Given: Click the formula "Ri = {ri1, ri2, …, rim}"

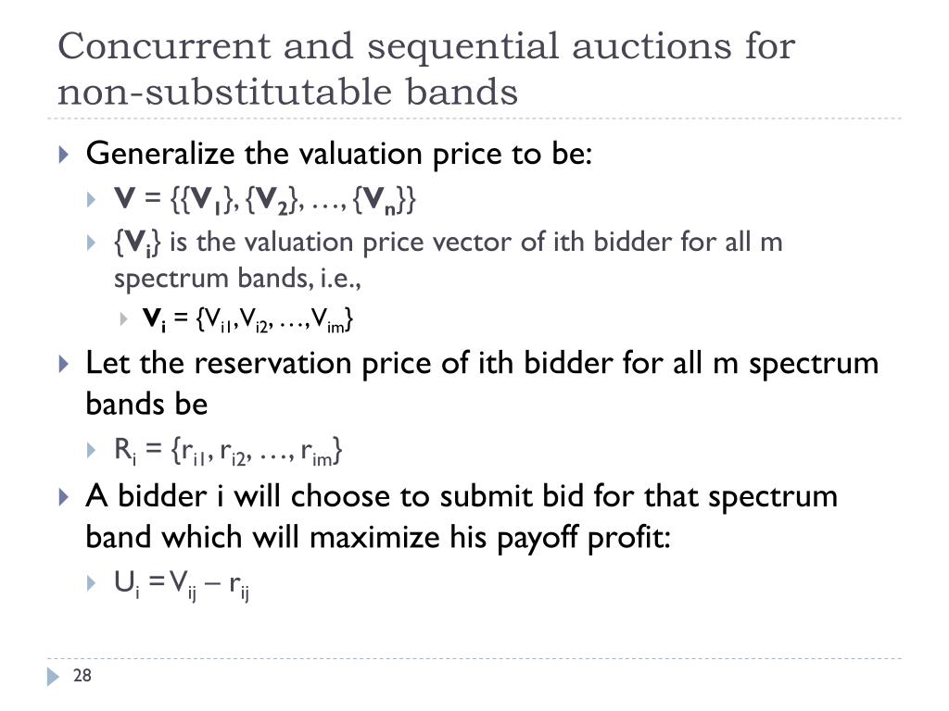Looking at the screenshot, I should 229,451.
